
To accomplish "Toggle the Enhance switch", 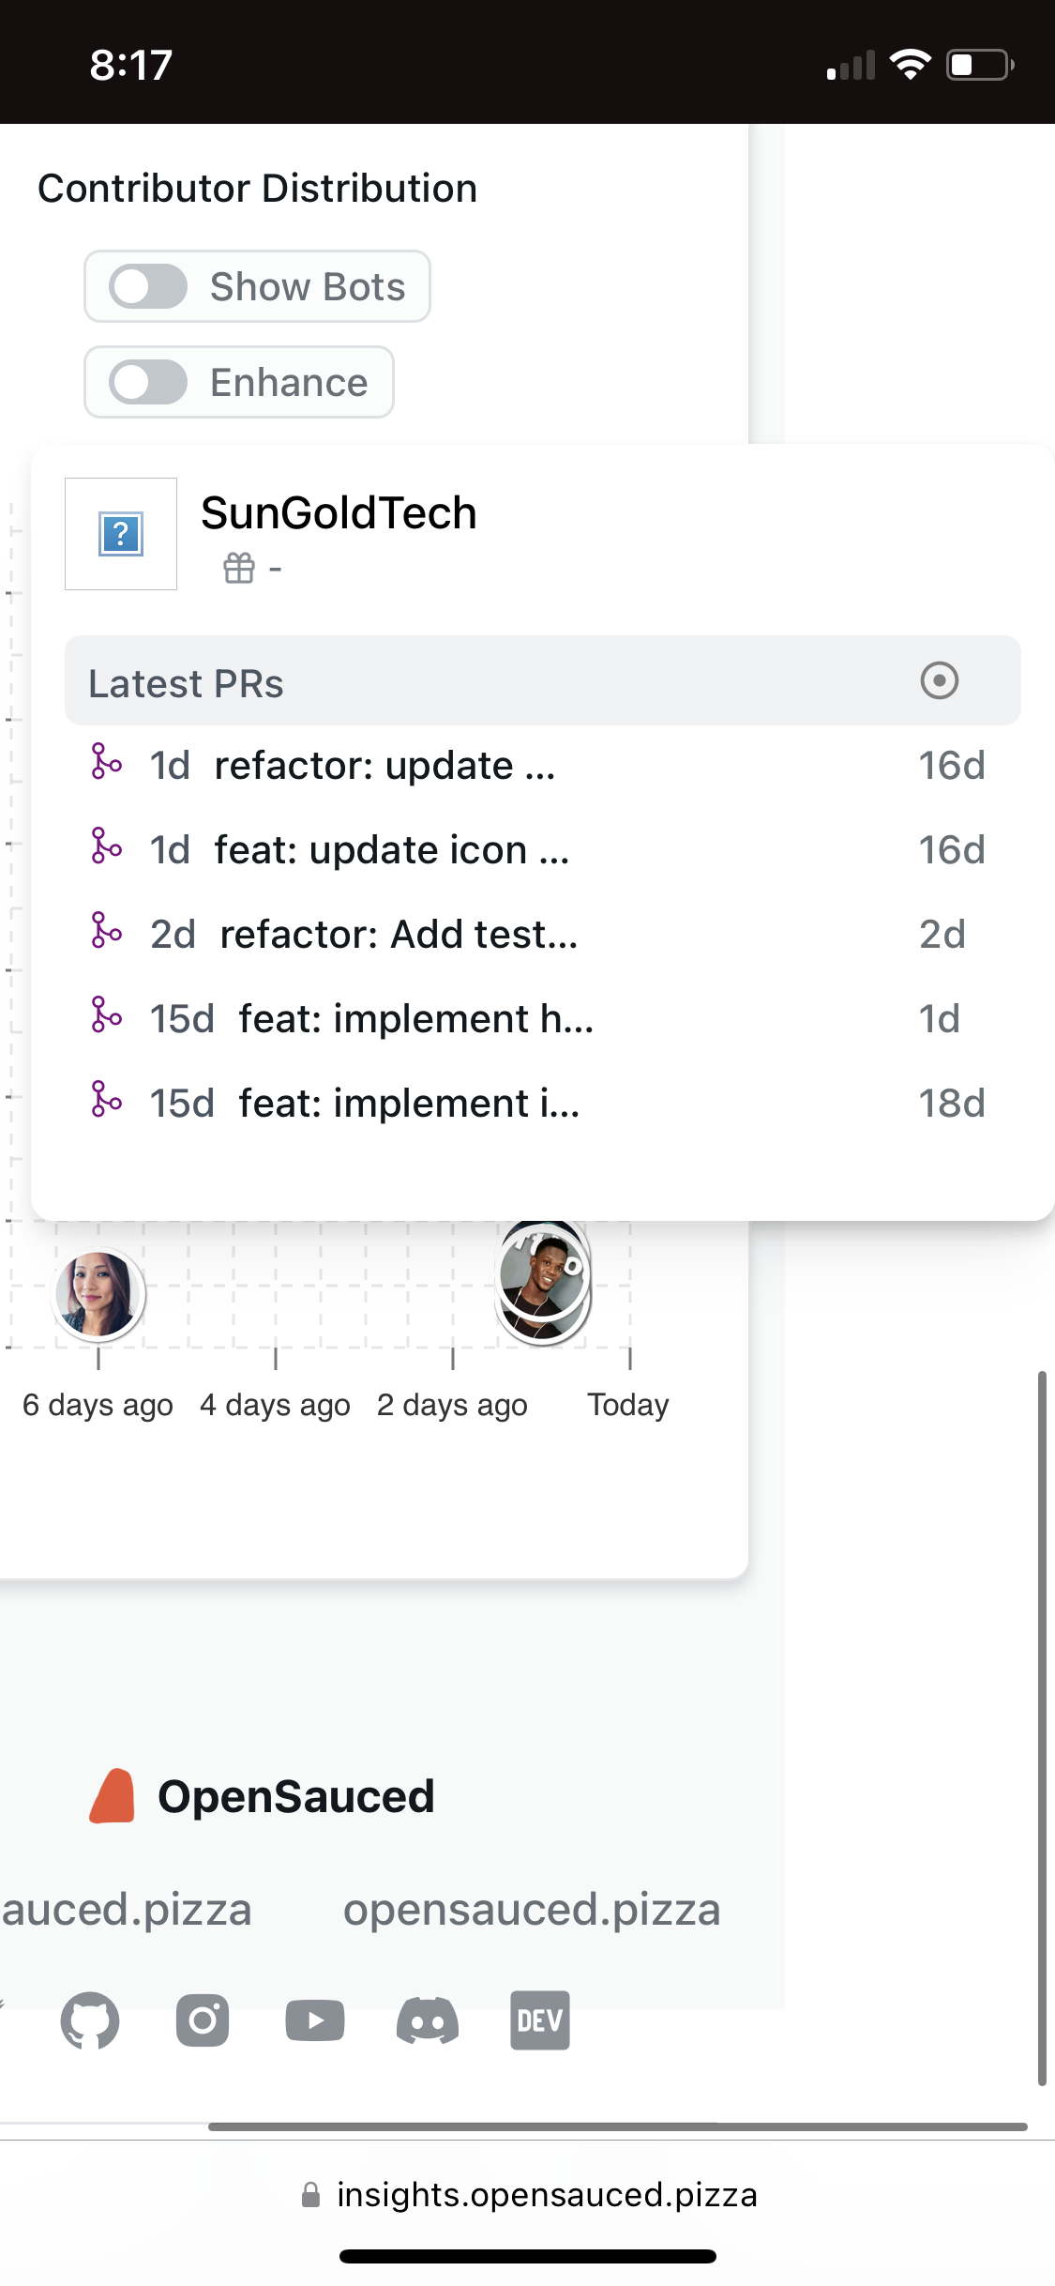I will coord(148,382).
